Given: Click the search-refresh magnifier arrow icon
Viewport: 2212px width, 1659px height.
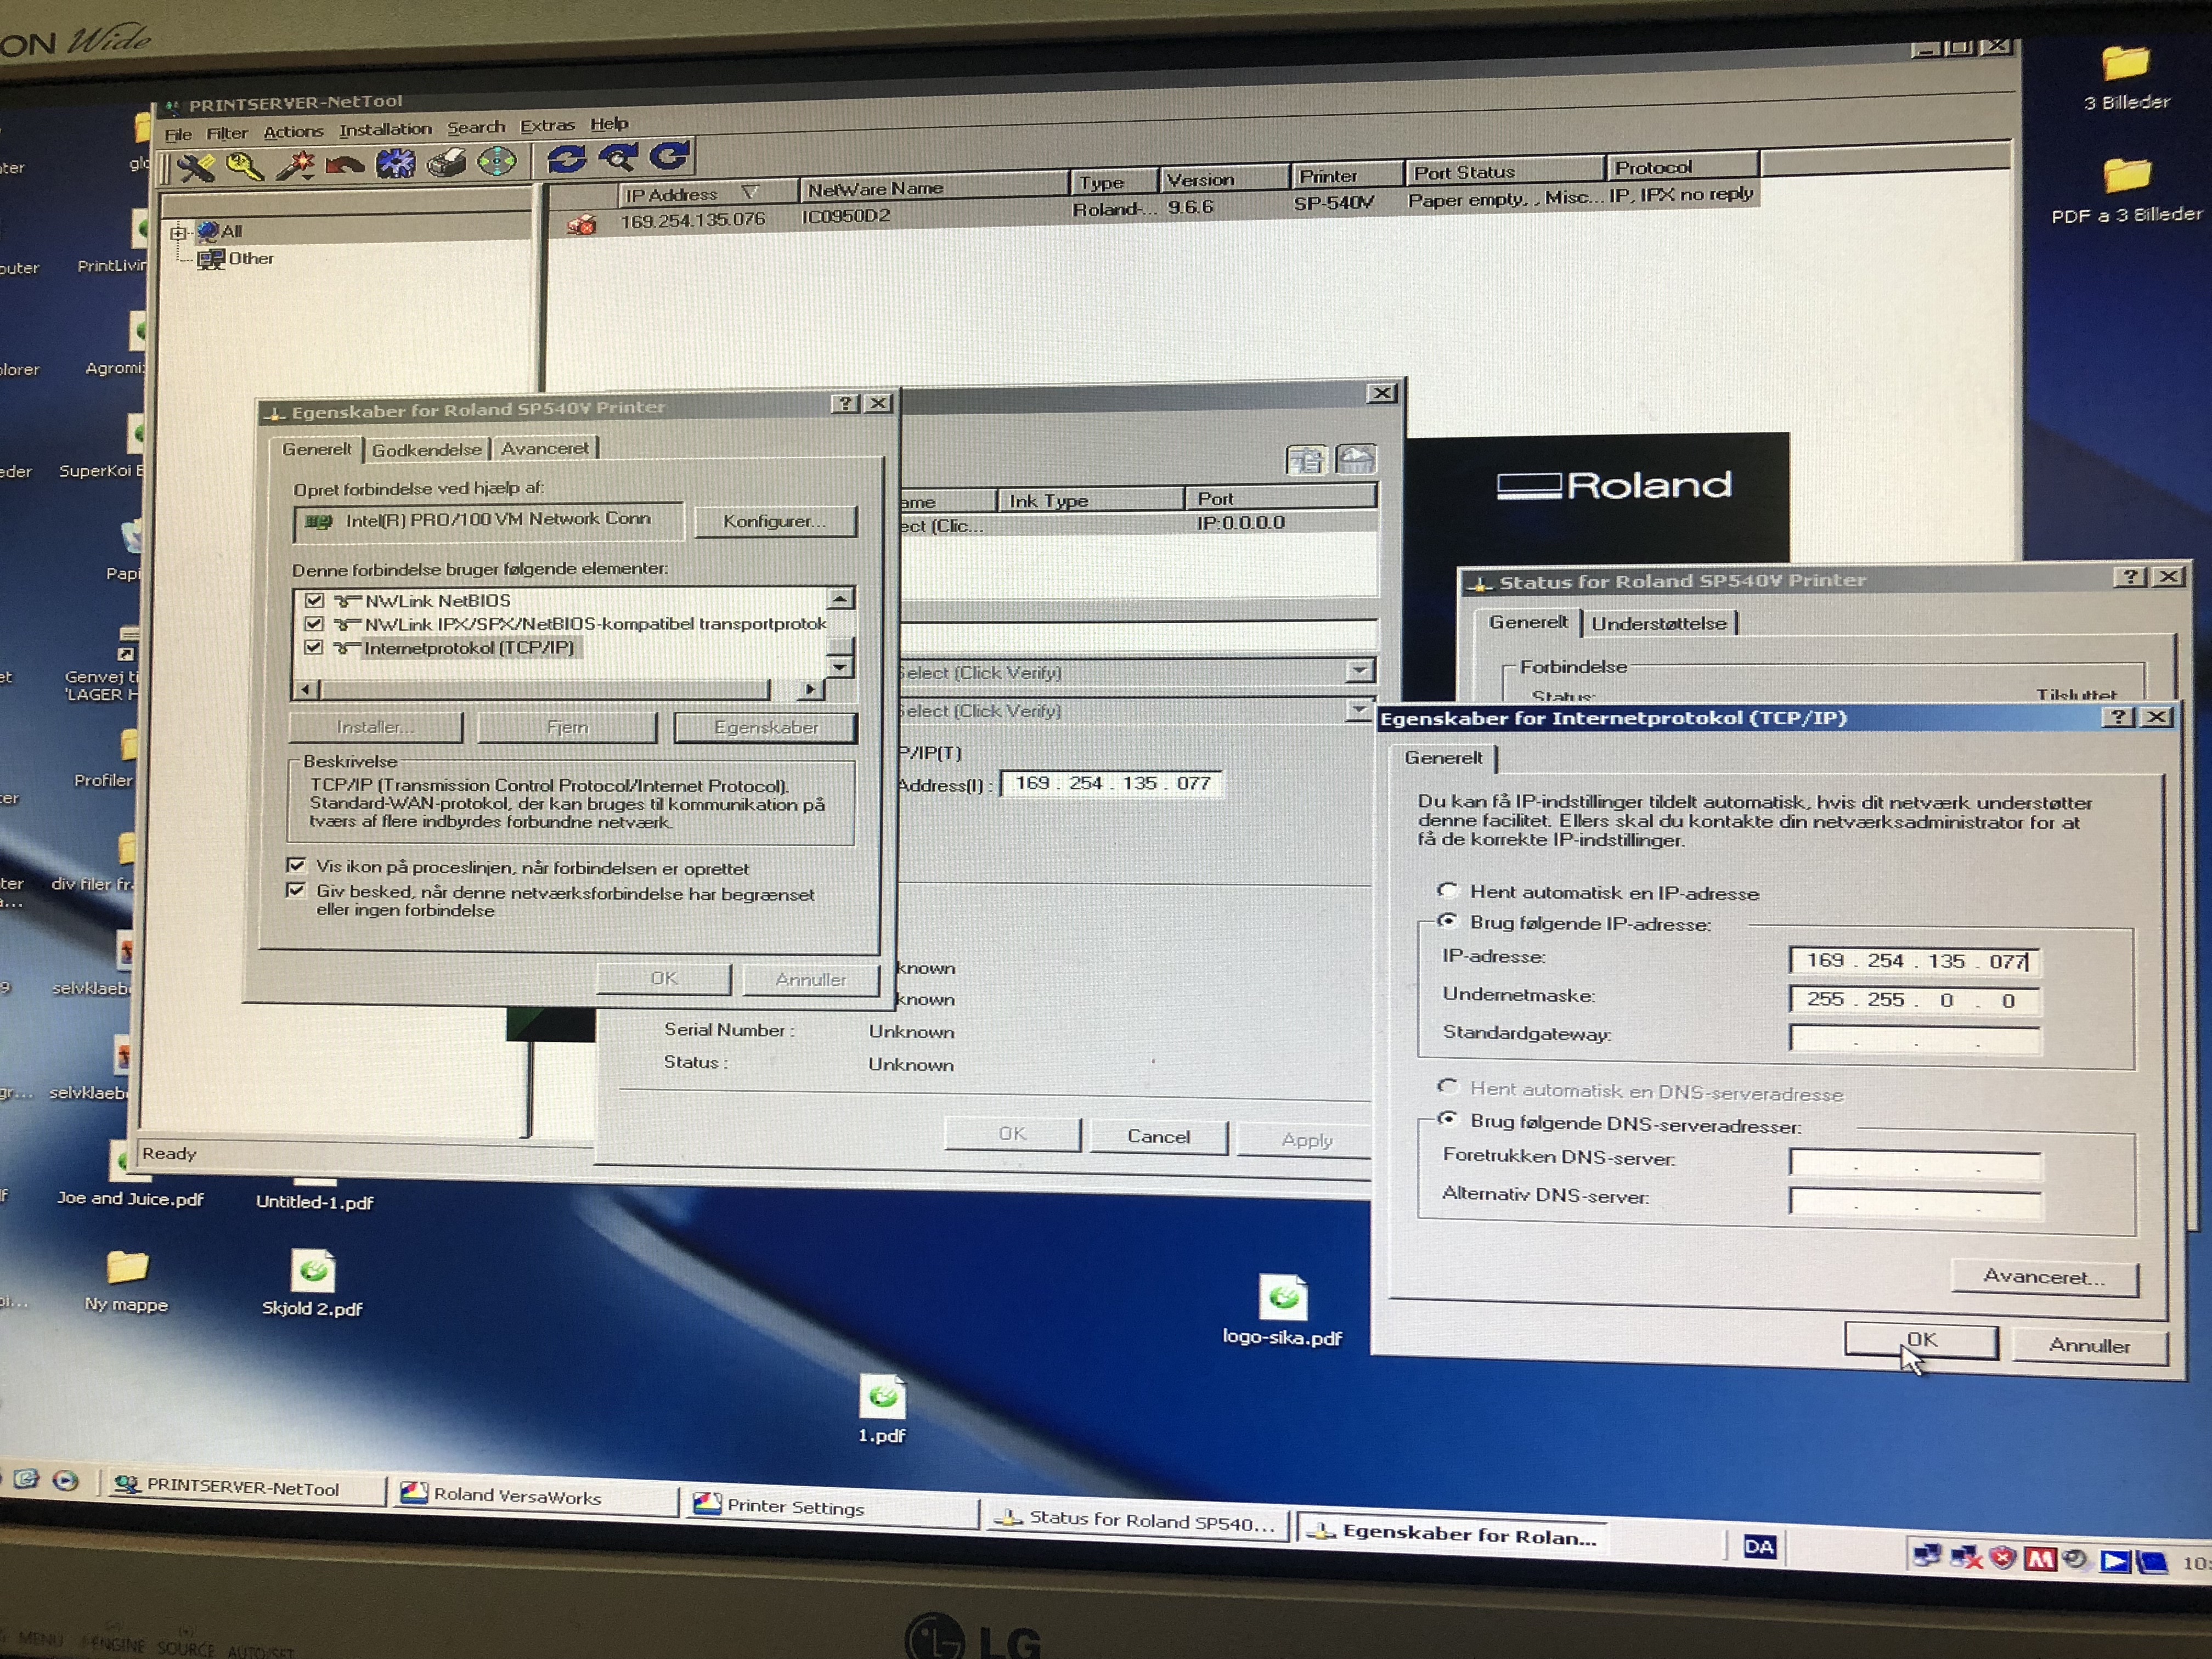Looking at the screenshot, I should (x=619, y=157).
